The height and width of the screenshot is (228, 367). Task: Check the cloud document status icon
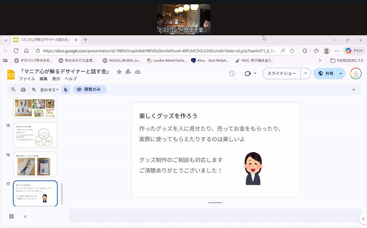tap(138, 72)
